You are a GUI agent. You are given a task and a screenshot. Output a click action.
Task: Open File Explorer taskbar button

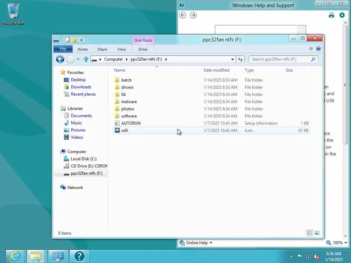[36, 256]
